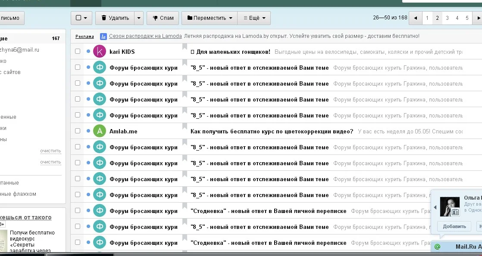This screenshot has height=256, width=482.
Task: Open the dropdown arrow next to Удалить
Action: pyautogui.click(x=138, y=18)
